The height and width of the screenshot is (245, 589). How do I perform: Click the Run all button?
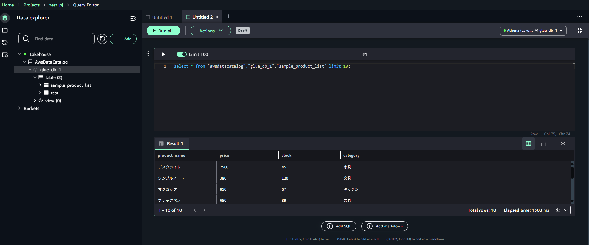(x=163, y=31)
